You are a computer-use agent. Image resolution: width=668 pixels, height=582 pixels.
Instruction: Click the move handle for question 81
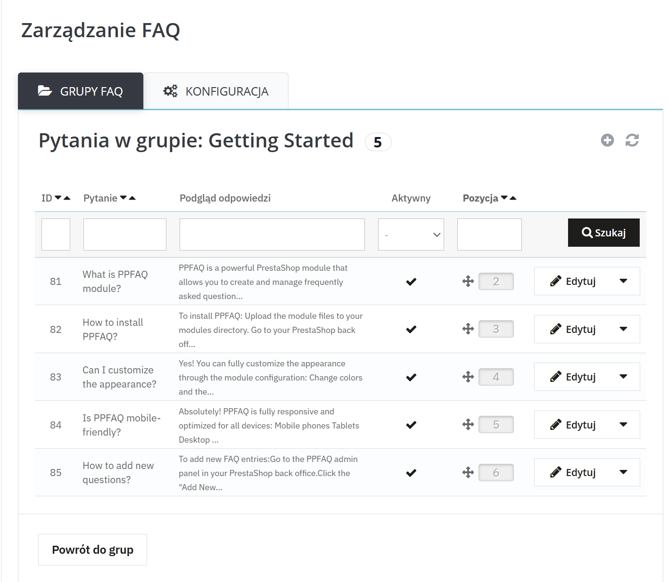(x=468, y=281)
